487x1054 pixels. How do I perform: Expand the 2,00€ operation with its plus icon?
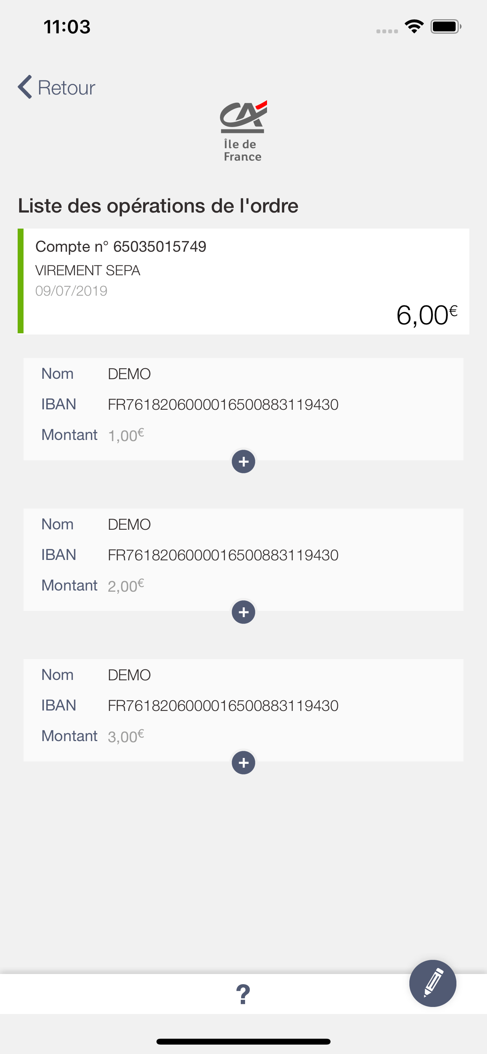243,612
